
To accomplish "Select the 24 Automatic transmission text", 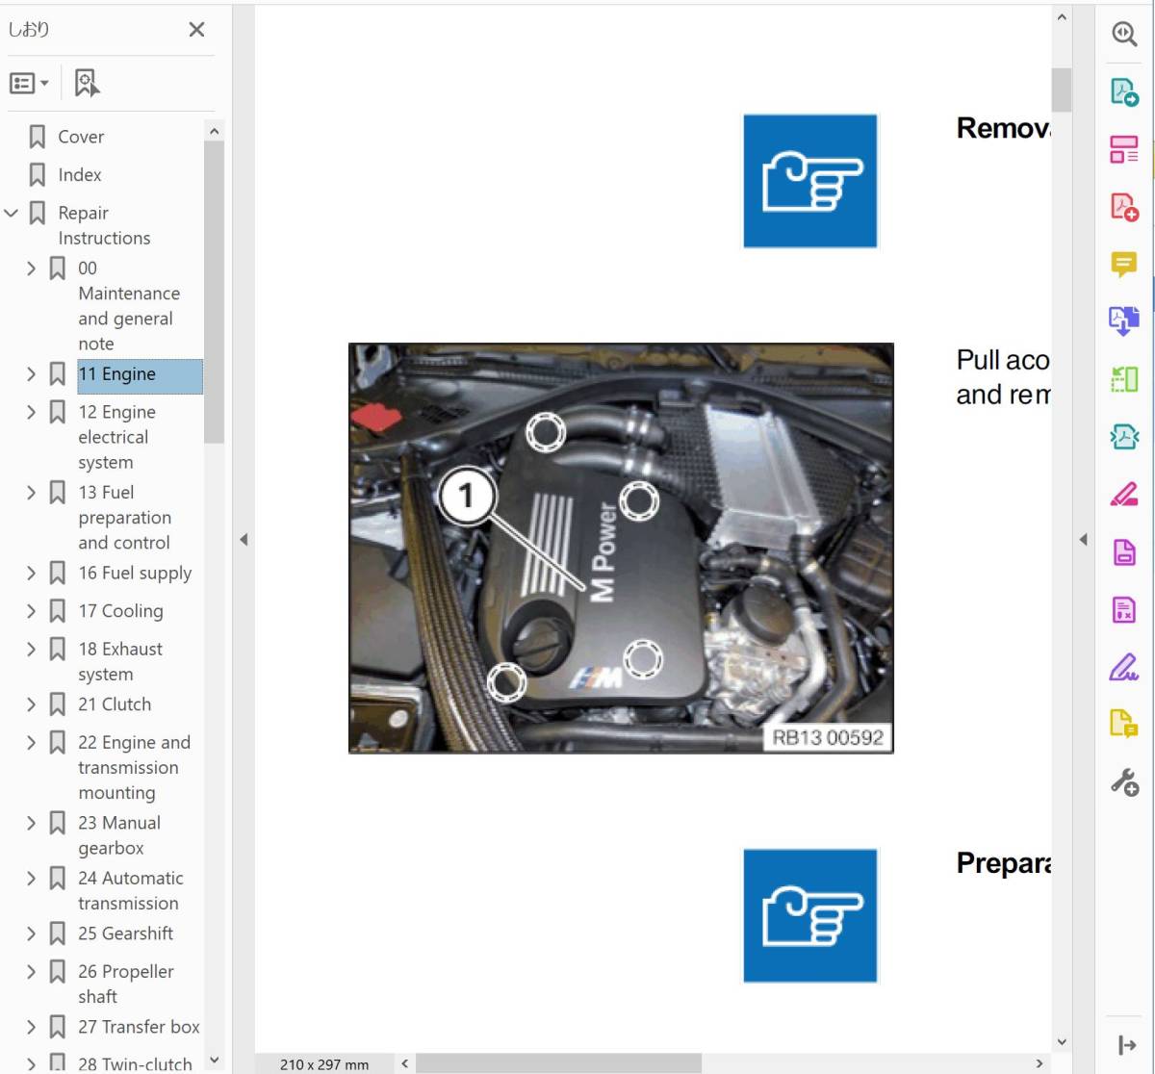I will pos(131,890).
